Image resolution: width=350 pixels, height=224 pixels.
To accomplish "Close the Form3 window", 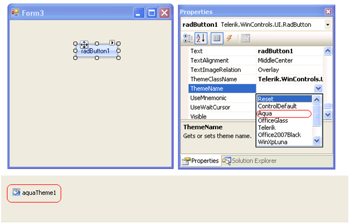I will pos(164,12).
